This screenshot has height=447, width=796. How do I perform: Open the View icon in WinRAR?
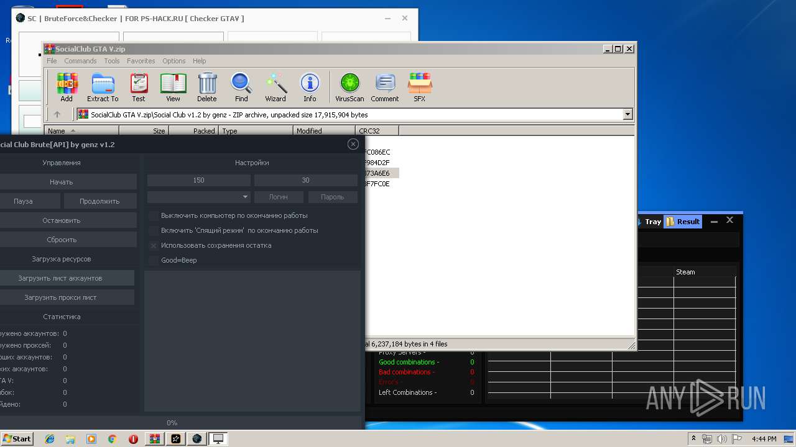click(173, 88)
